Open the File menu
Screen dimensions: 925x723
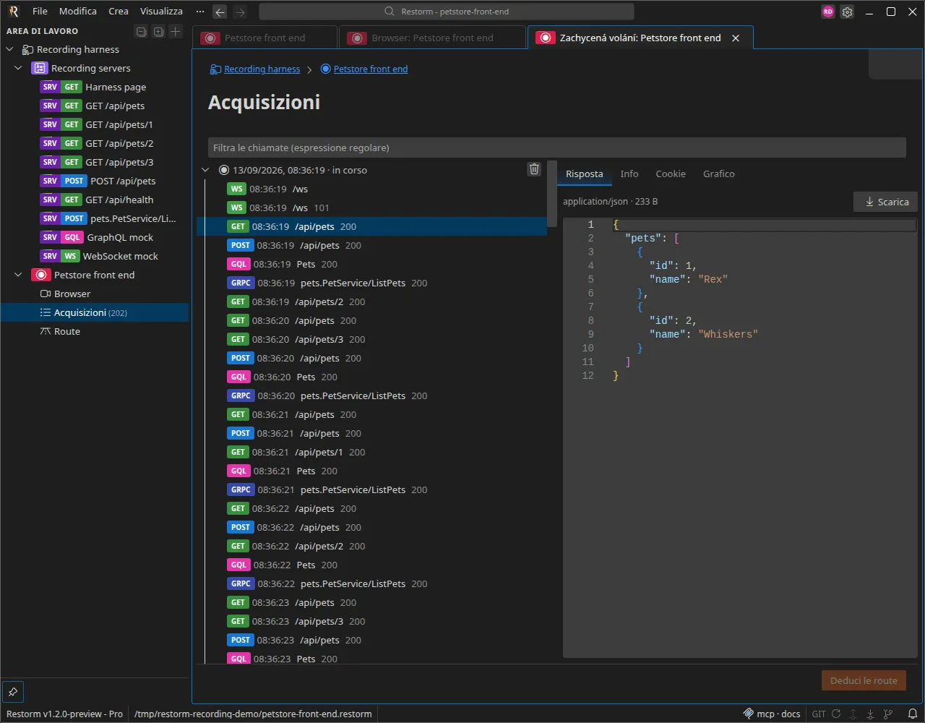[40, 12]
